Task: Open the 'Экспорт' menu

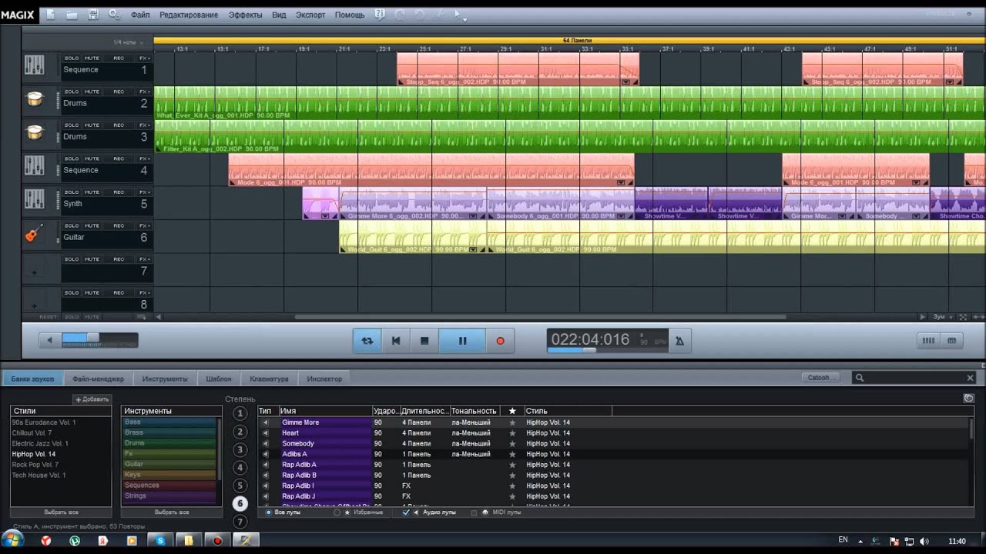Action: (x=310, y=15)
